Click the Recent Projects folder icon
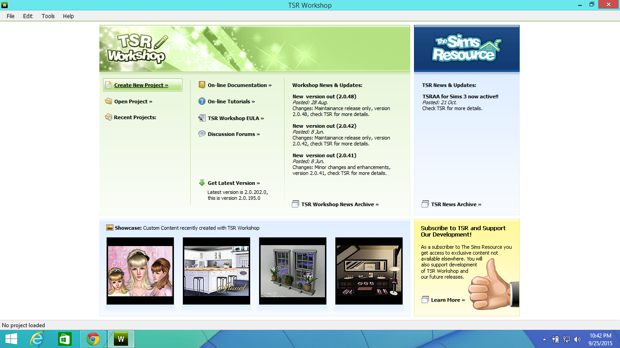The height and width of the screenshot is (348, 620). coord(108,117)
